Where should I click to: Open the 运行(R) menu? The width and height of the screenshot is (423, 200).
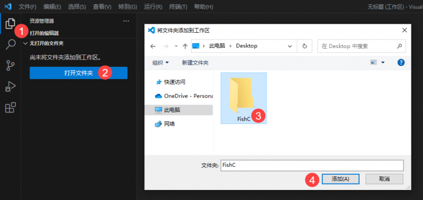153,7
